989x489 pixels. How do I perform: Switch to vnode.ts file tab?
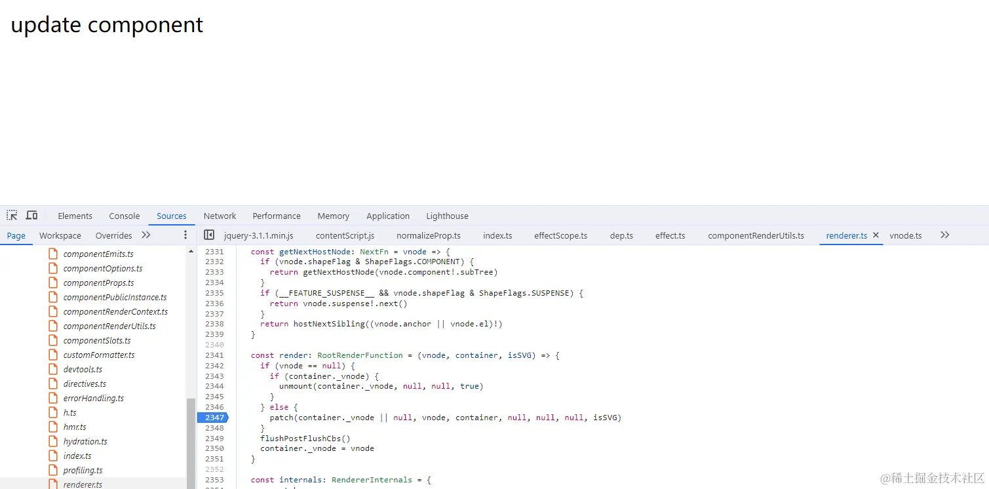pos(906,235)
